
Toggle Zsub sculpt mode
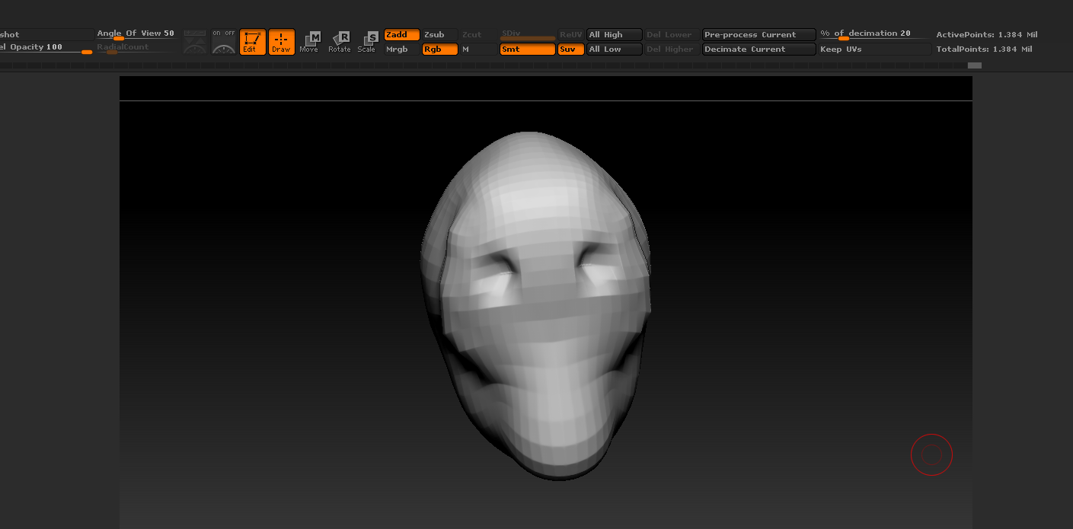[440, 35]
